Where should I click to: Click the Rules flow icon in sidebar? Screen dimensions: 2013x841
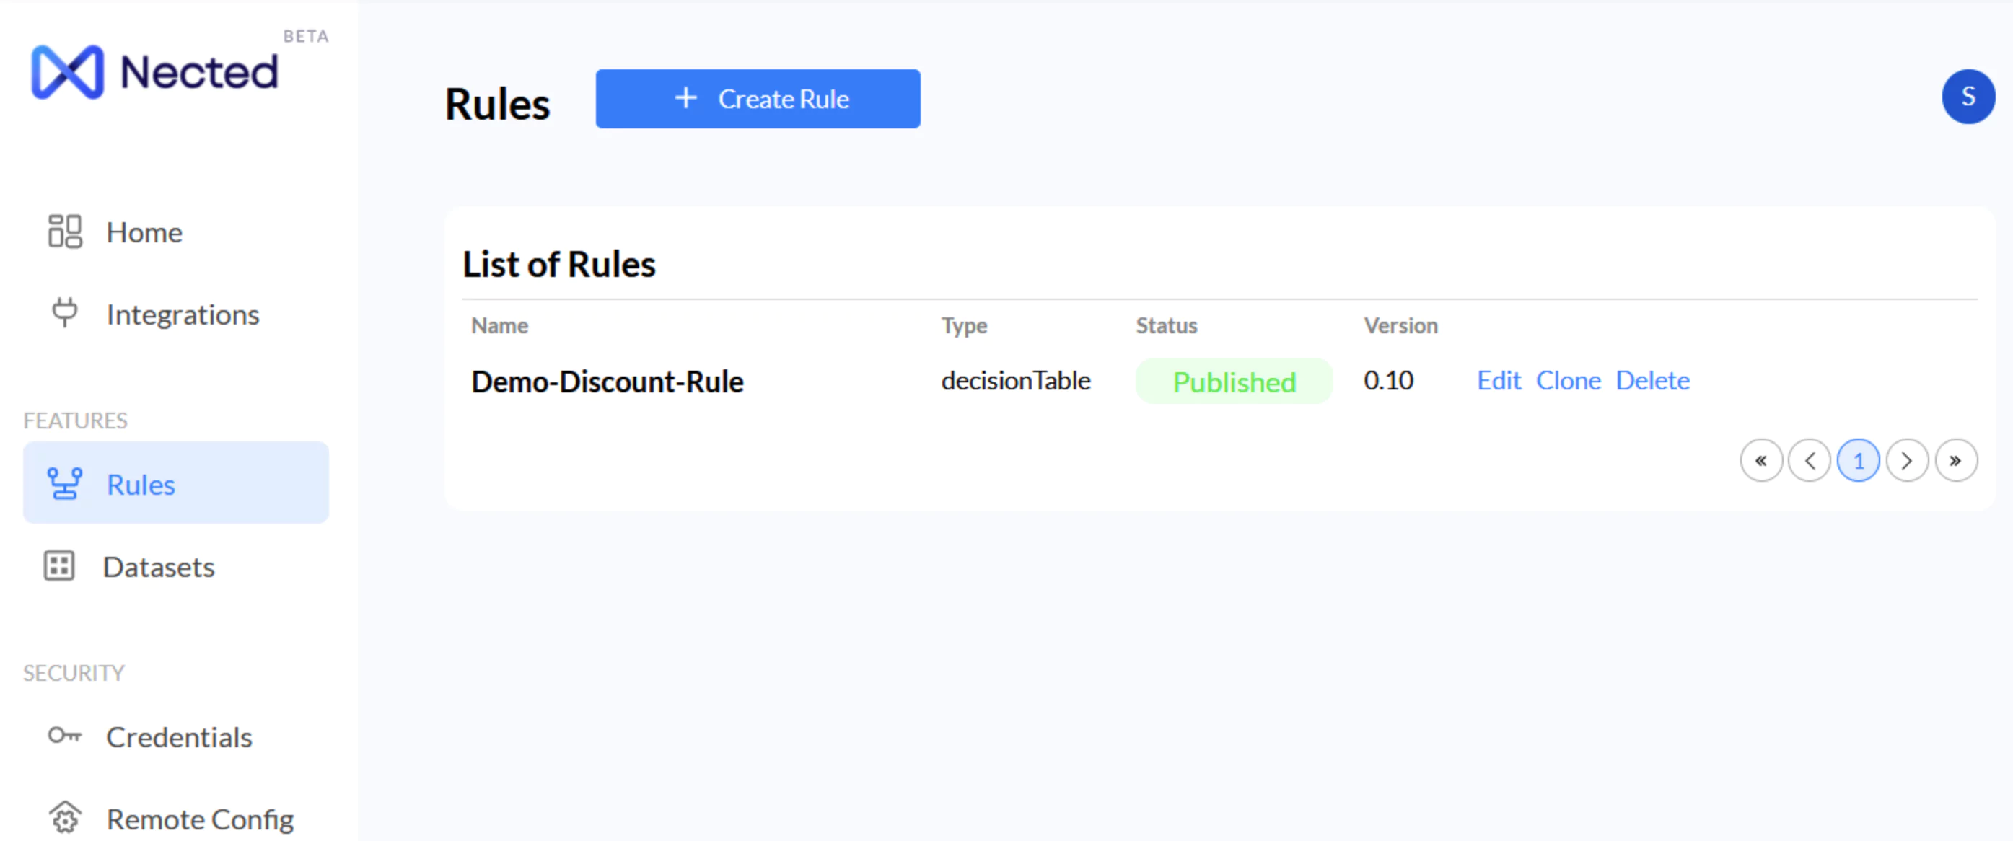[64, 483]
